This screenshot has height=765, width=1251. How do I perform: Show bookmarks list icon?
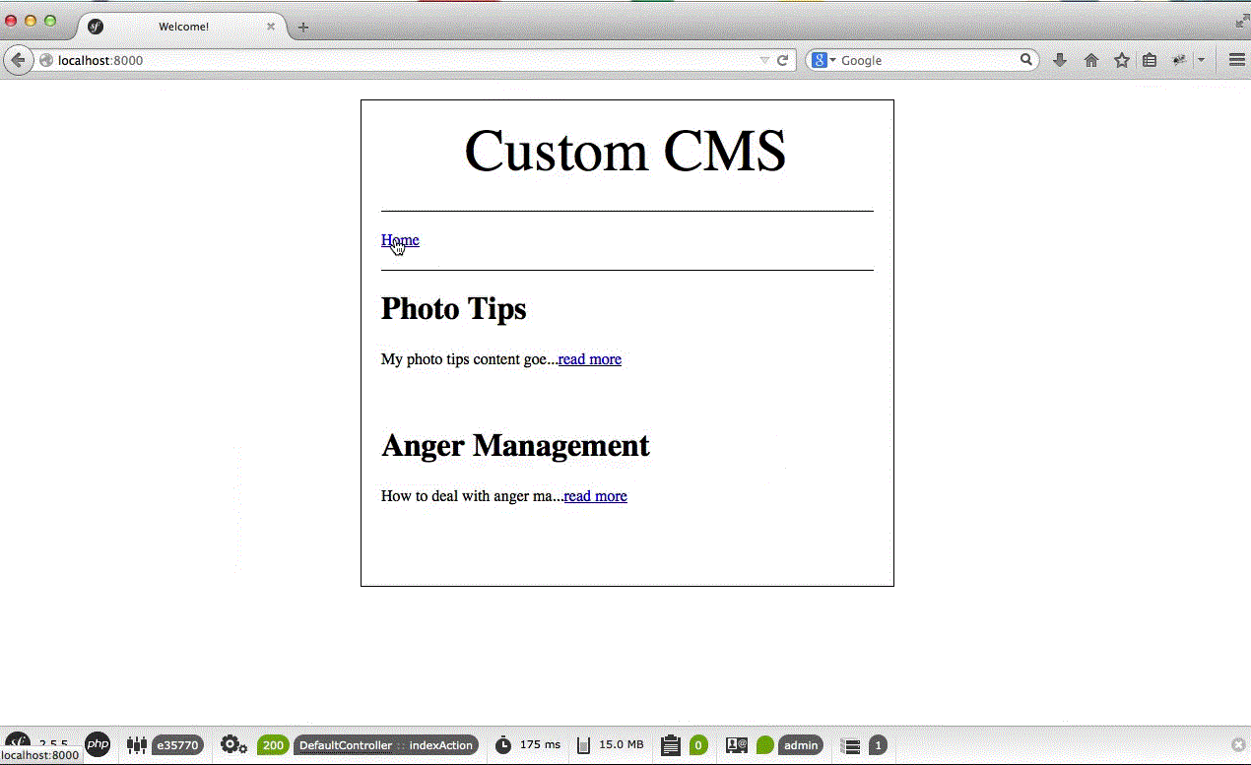[1150, 60]
